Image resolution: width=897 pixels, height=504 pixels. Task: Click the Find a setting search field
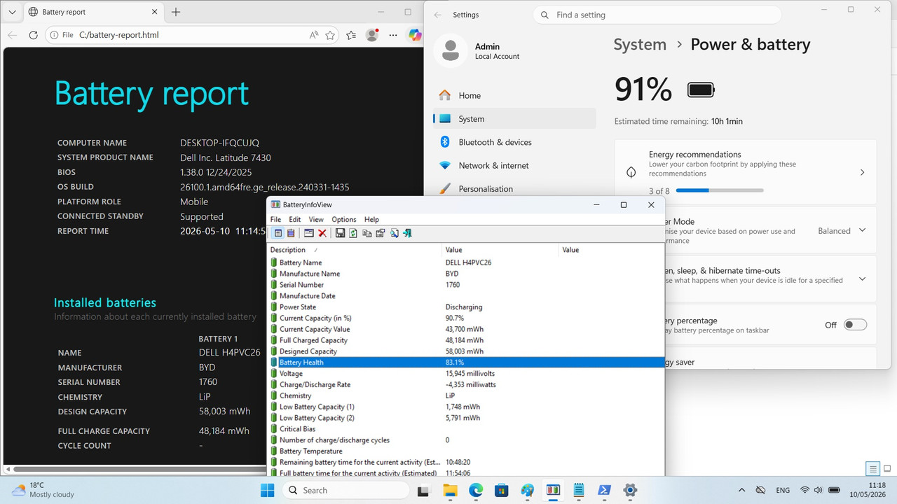pos(657,15)
